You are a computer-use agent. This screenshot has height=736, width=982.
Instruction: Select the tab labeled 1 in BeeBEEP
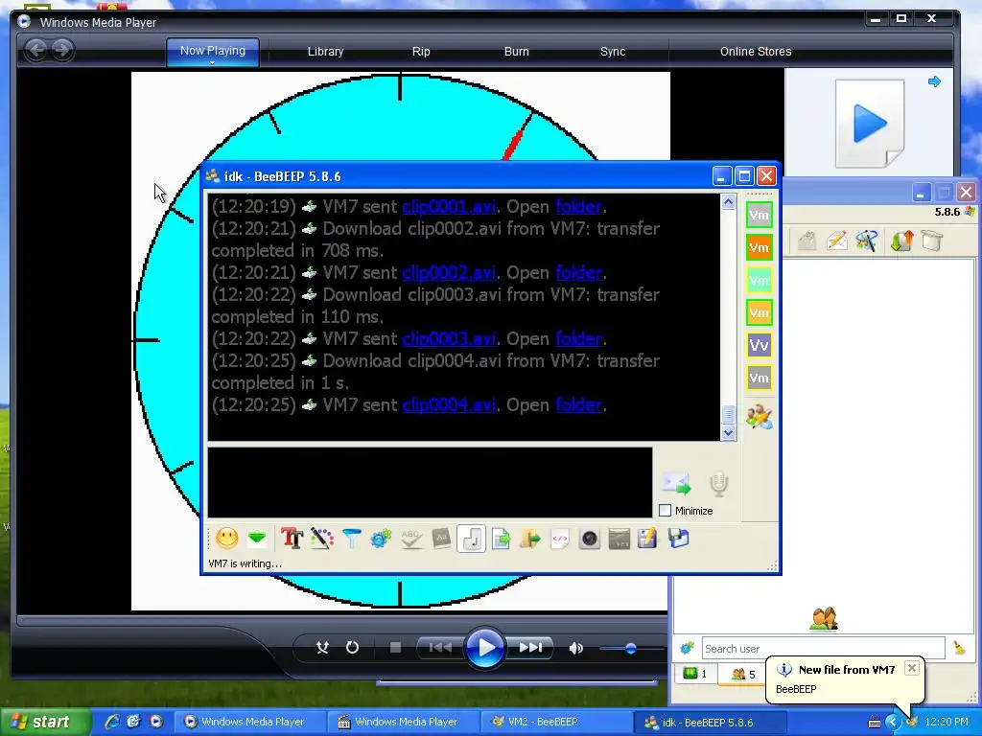(x=695, y=674)
